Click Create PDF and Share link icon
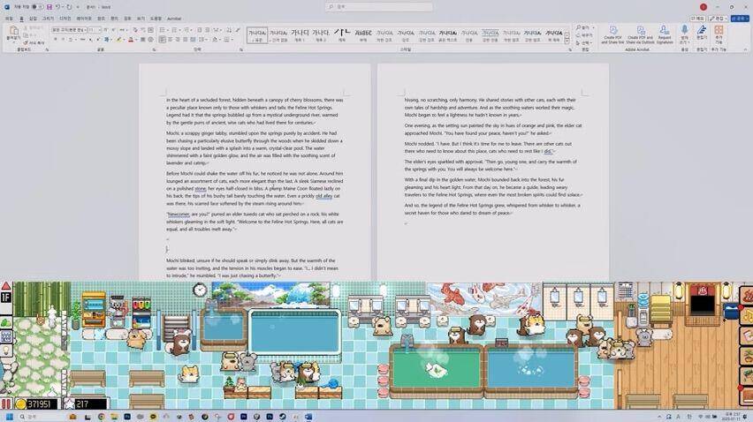The height and width of the screenshot is (422, 753). [x=613, y=34]
